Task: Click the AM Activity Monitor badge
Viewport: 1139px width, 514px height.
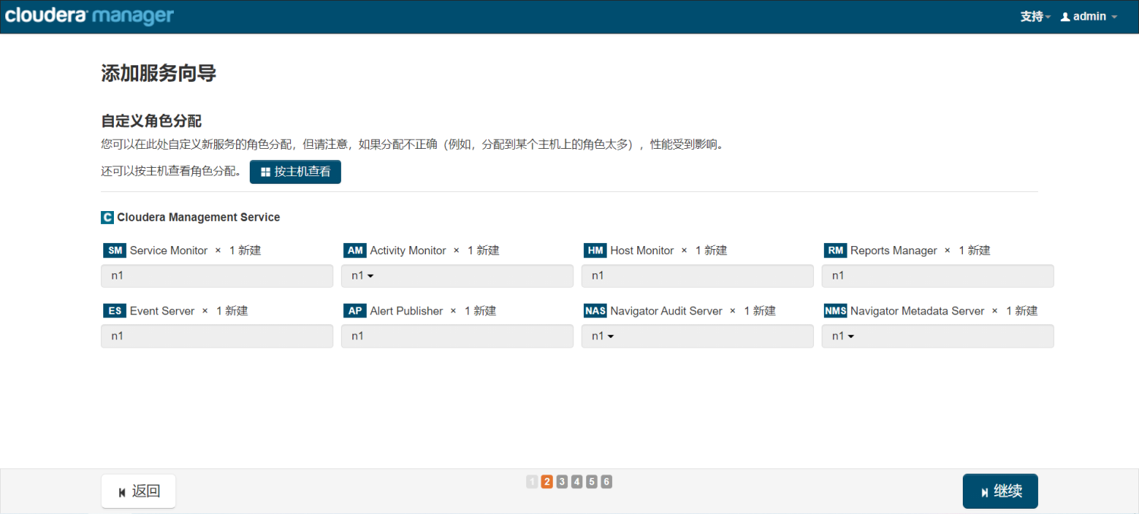Action: 355,251
